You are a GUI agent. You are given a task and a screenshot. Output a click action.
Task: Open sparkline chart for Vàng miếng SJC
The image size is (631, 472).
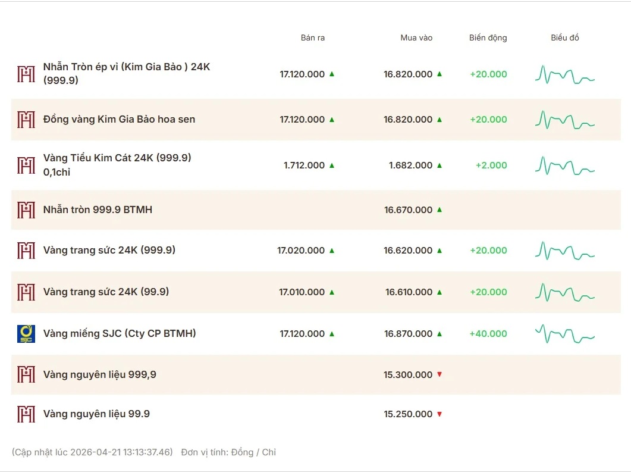[564, 334]
